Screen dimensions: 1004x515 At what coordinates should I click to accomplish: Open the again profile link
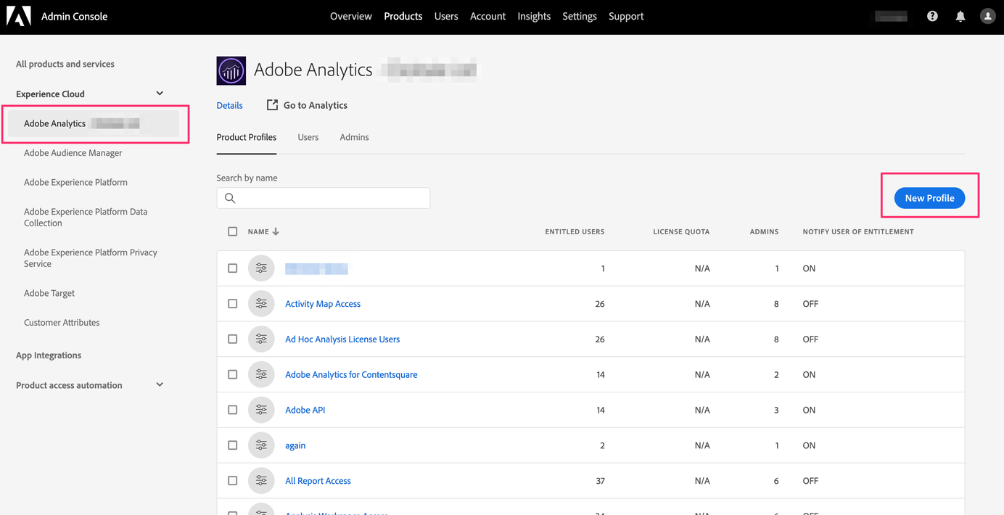tap(295, 445)
